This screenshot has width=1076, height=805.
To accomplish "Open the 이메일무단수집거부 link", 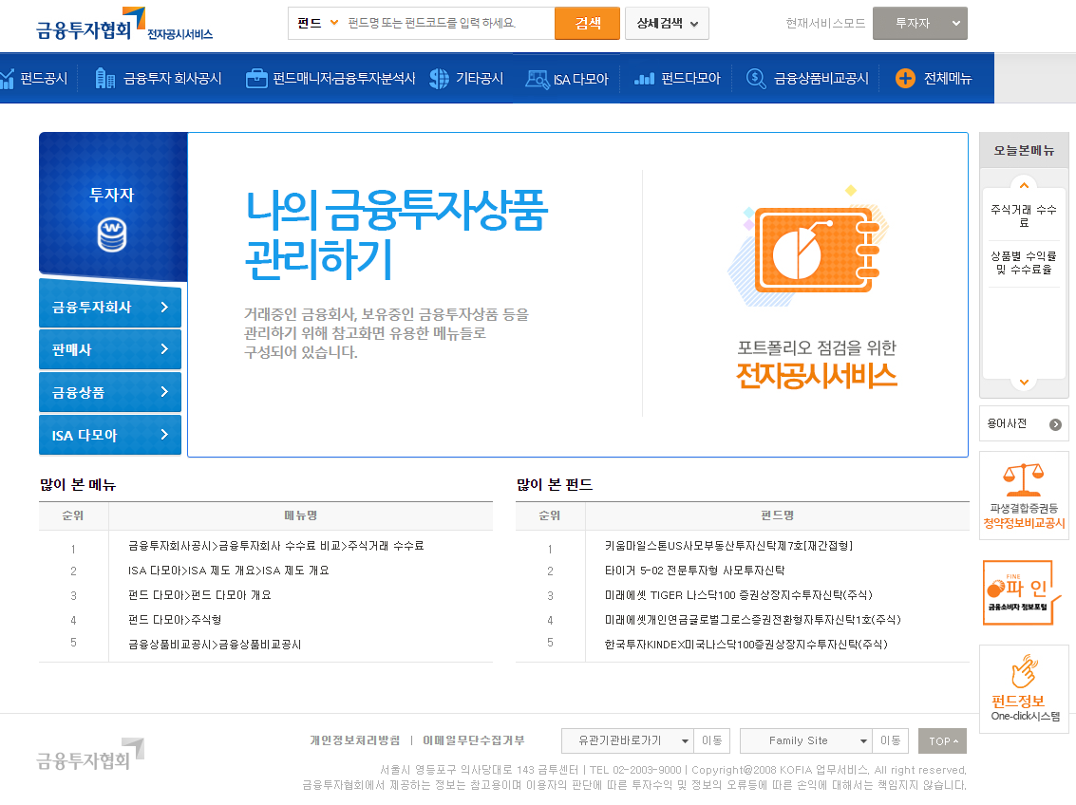I will [474, 740].
